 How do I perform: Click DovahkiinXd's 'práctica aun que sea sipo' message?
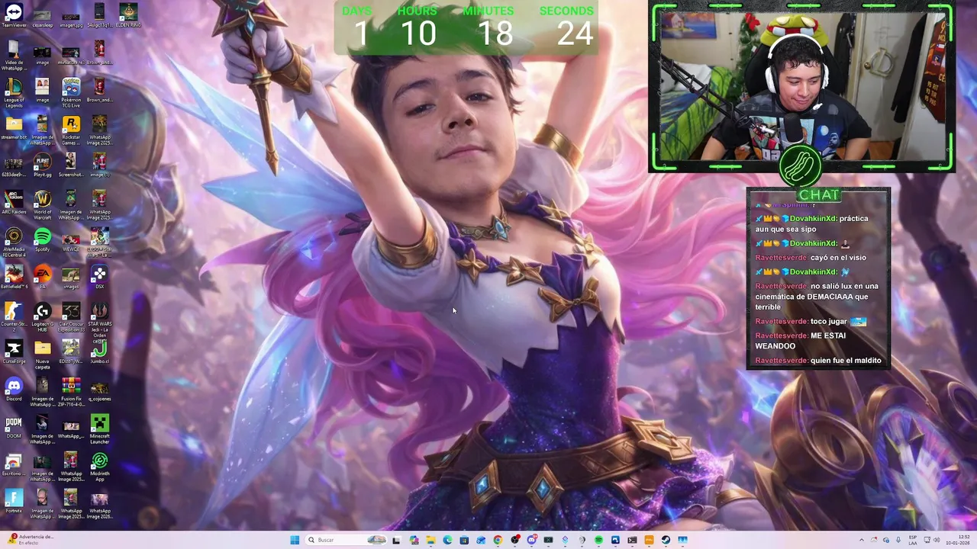point(813,223)
